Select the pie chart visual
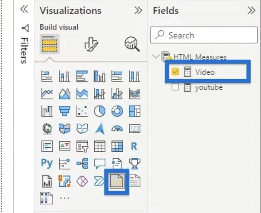The height and width of the screenshot is (213, 261). pos(100,111)
